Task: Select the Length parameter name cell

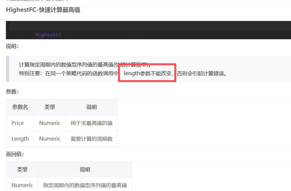Action: 20,139
